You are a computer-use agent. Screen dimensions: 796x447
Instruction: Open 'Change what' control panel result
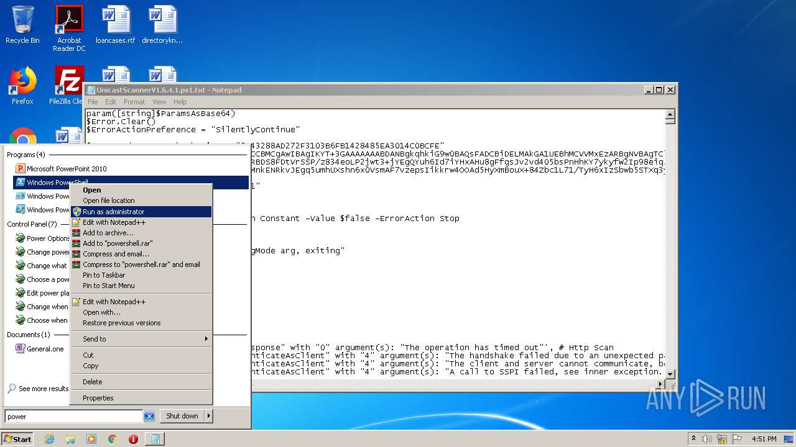click(x=42, y=266)
